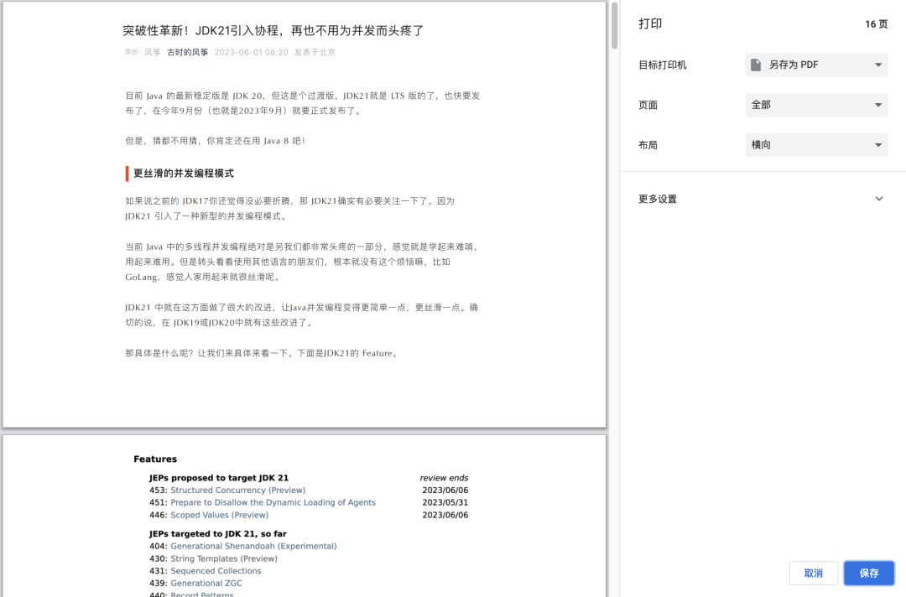
Task: Open the 布局 layout dropdown showing 横向
Action: (816, 145)
